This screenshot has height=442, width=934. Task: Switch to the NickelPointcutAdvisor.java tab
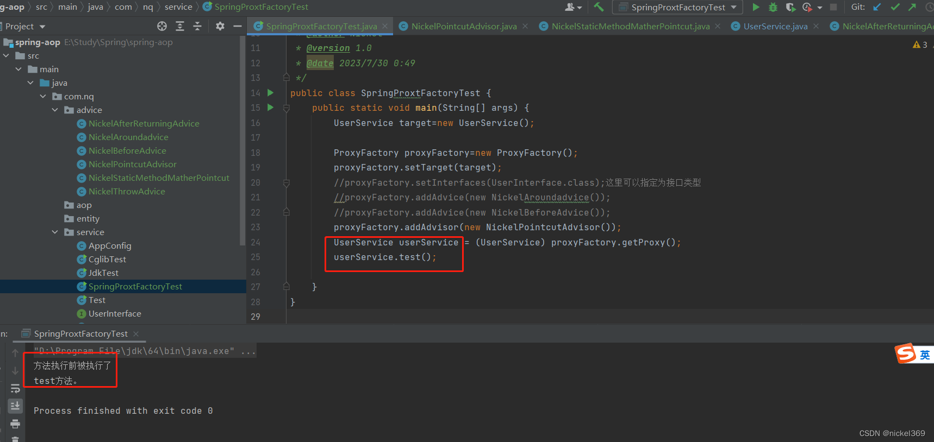[464, 26]
